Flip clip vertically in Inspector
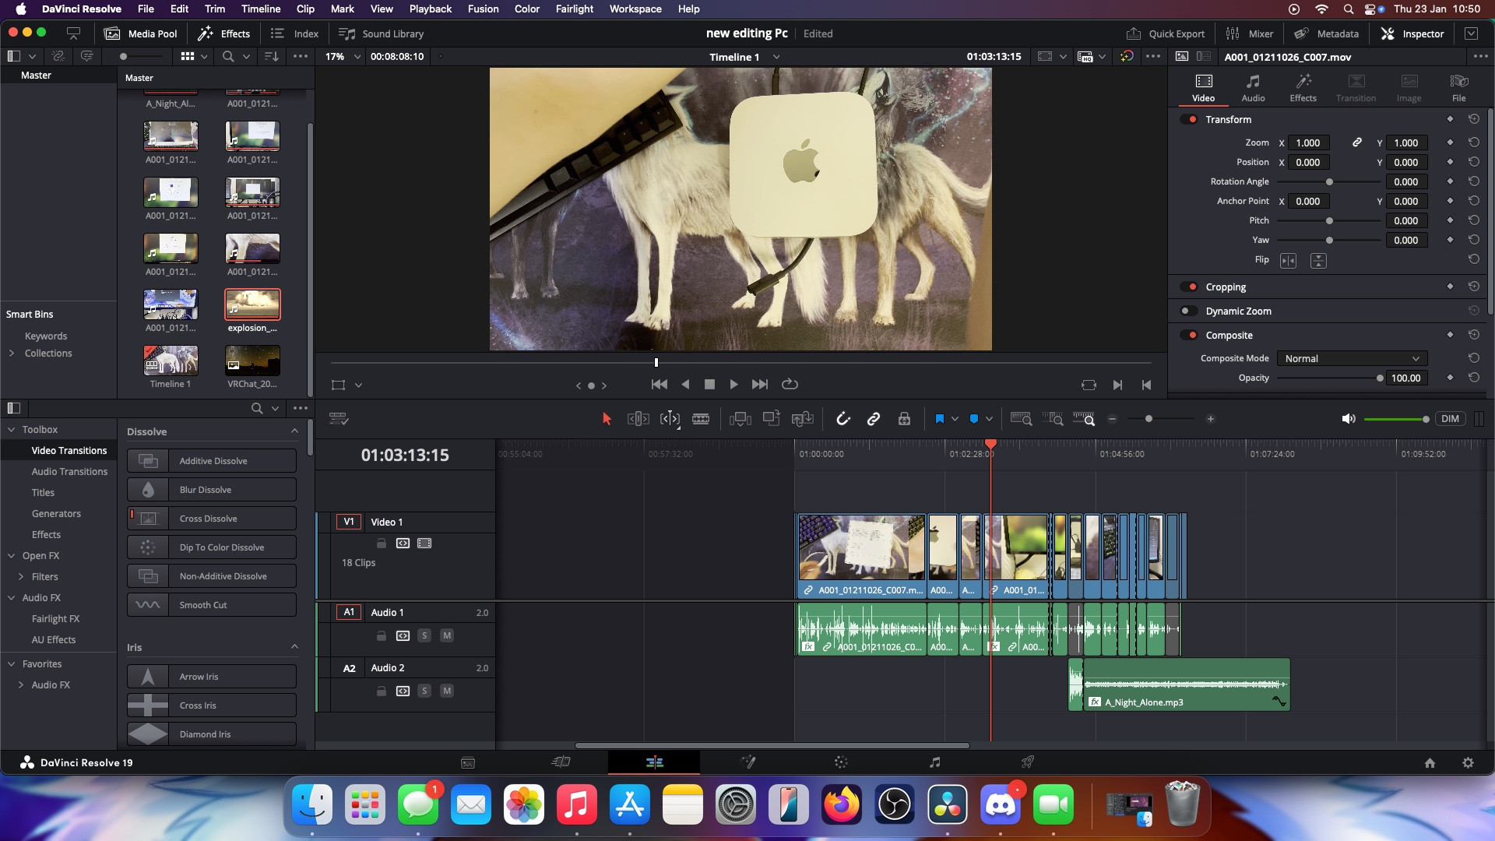The width and height of the screenshot is (1495, 841). pyautogui.click(x=1318, y=261)
